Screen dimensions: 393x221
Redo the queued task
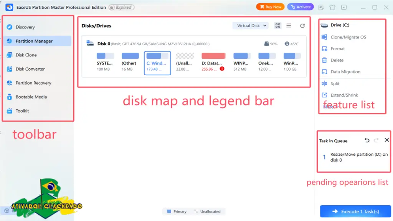click(x=376, y=140)
